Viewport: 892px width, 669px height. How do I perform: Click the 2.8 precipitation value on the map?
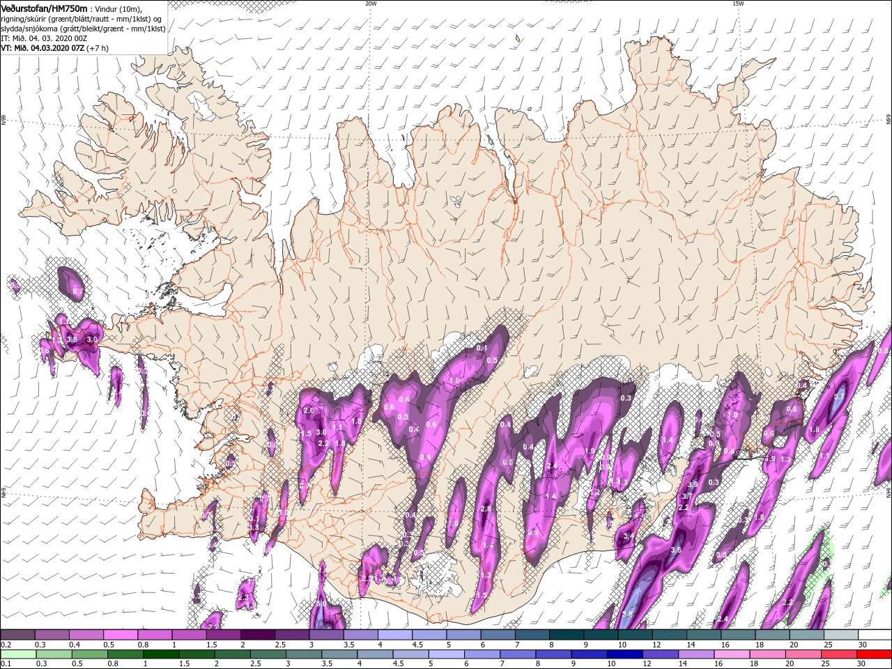(x=486, y=509)
